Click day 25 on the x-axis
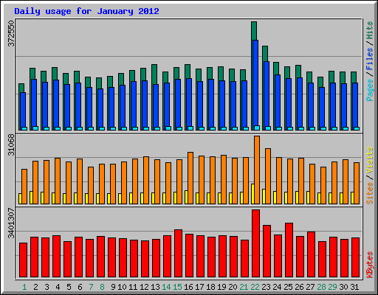 (x=288, y=287)
